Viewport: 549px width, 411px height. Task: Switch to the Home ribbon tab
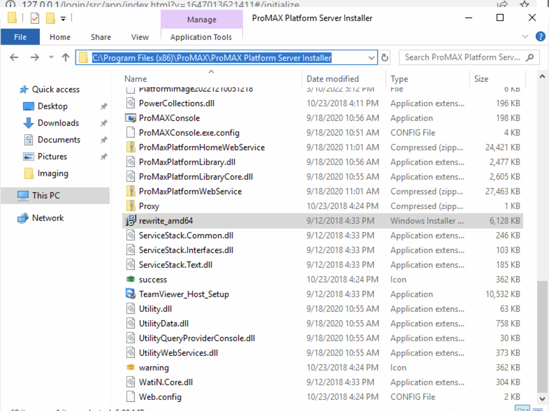pyautogui.click(x=60, y=37)
